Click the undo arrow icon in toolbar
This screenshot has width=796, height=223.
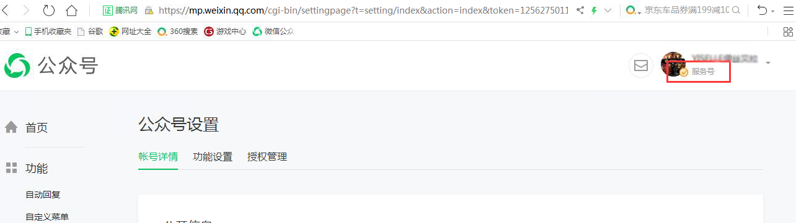pos(763,11)
